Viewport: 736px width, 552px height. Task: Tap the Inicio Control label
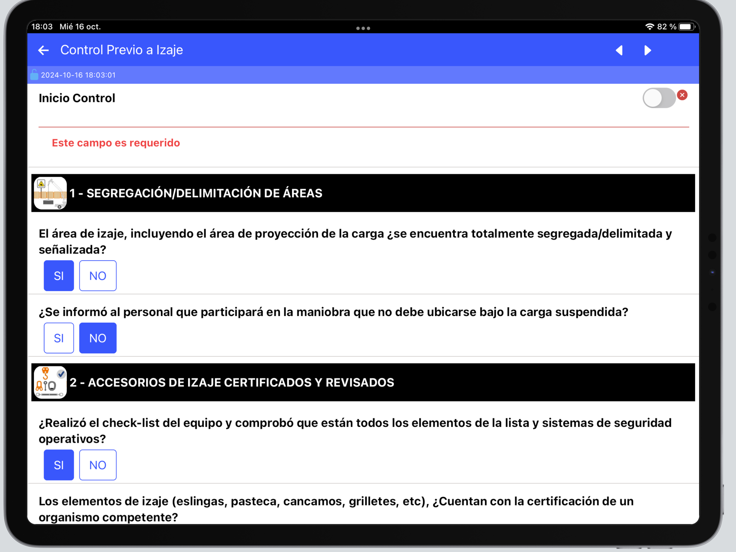77,98
